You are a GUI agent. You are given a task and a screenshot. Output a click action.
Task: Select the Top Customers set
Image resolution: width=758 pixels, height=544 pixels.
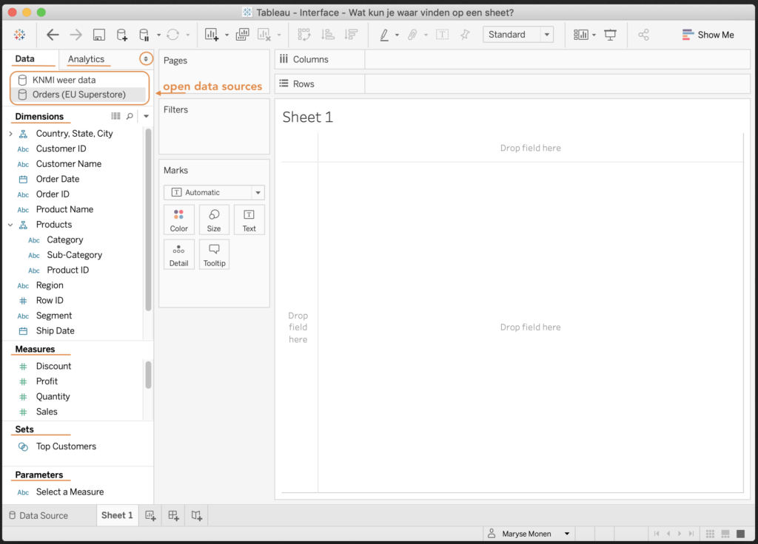[x=66, y=446]
